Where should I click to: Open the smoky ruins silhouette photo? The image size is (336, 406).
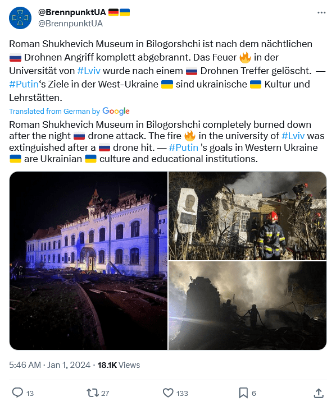pyautogui.click(x=248, y=306)
